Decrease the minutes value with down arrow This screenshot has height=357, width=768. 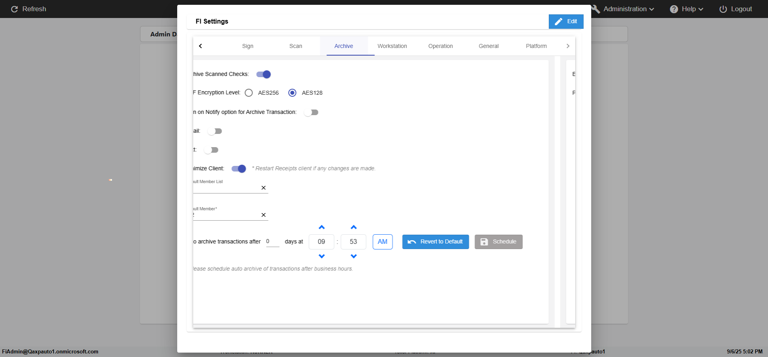[x=354, y=256]
